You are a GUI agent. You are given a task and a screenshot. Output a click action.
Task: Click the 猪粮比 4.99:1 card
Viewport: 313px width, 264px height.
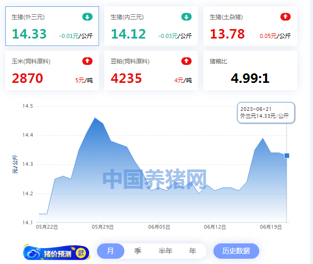(250, 70)
